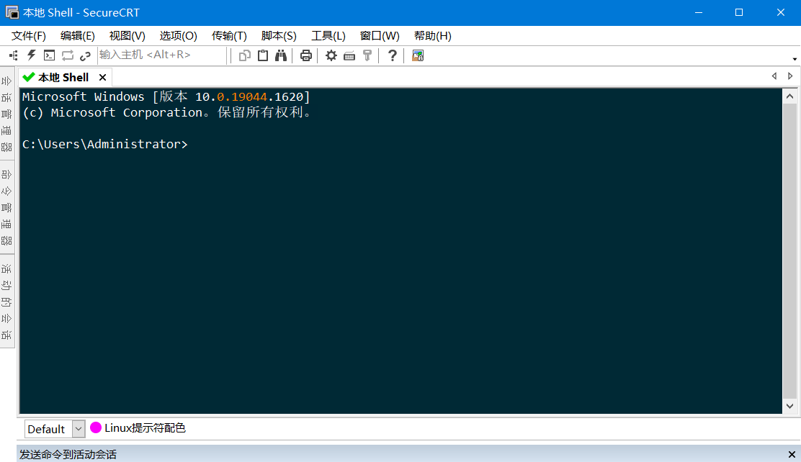Viewport: 801px width, 462px height.
Task: Open the Connect session dialog
Action: [x=12, y=55]
